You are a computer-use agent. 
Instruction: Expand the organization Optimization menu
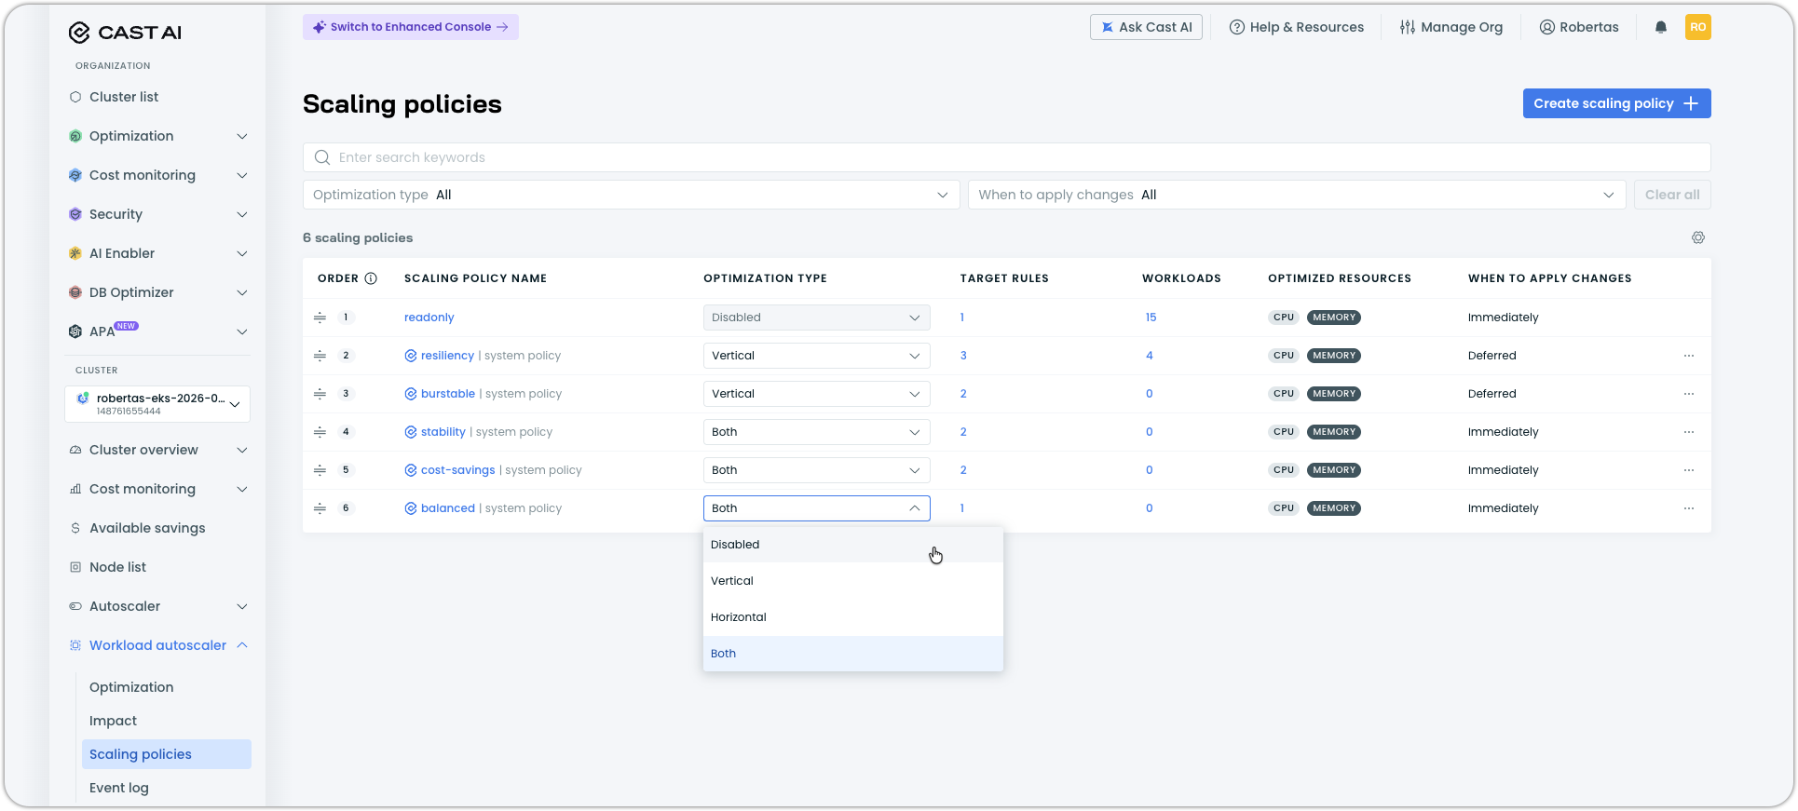tap(242, 136)
